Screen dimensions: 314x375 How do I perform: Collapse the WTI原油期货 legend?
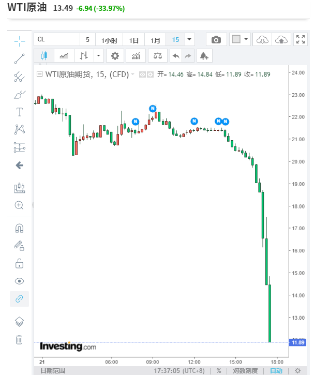[x=39, y=74]
